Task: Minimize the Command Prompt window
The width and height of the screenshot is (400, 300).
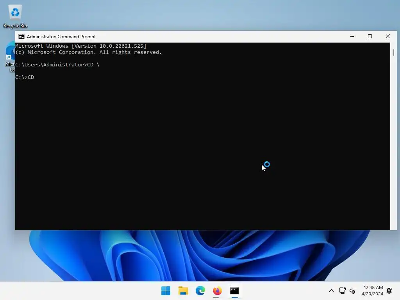Action: point(352,36)
